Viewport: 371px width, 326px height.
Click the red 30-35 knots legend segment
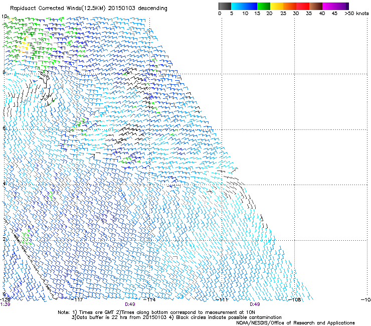tap(303, 6)
